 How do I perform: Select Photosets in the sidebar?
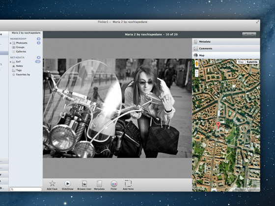click(x=22, y=43)
